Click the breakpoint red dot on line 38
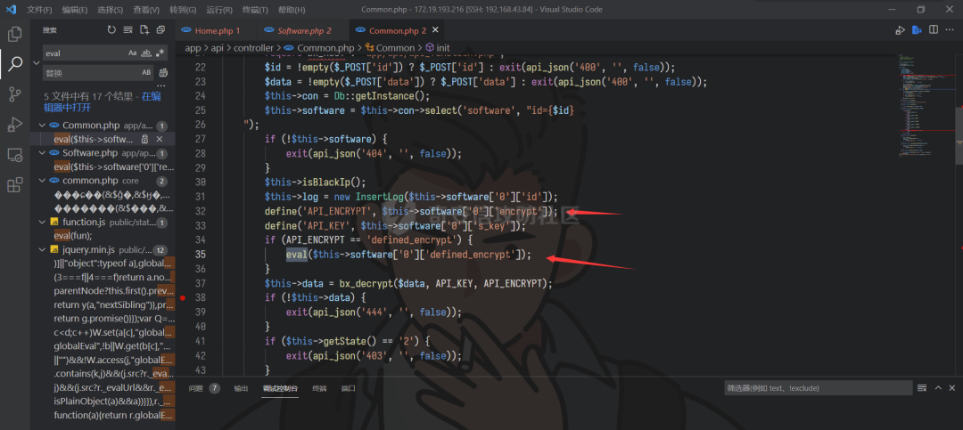This screenshot has width=963, height=430. click(183, 297)
